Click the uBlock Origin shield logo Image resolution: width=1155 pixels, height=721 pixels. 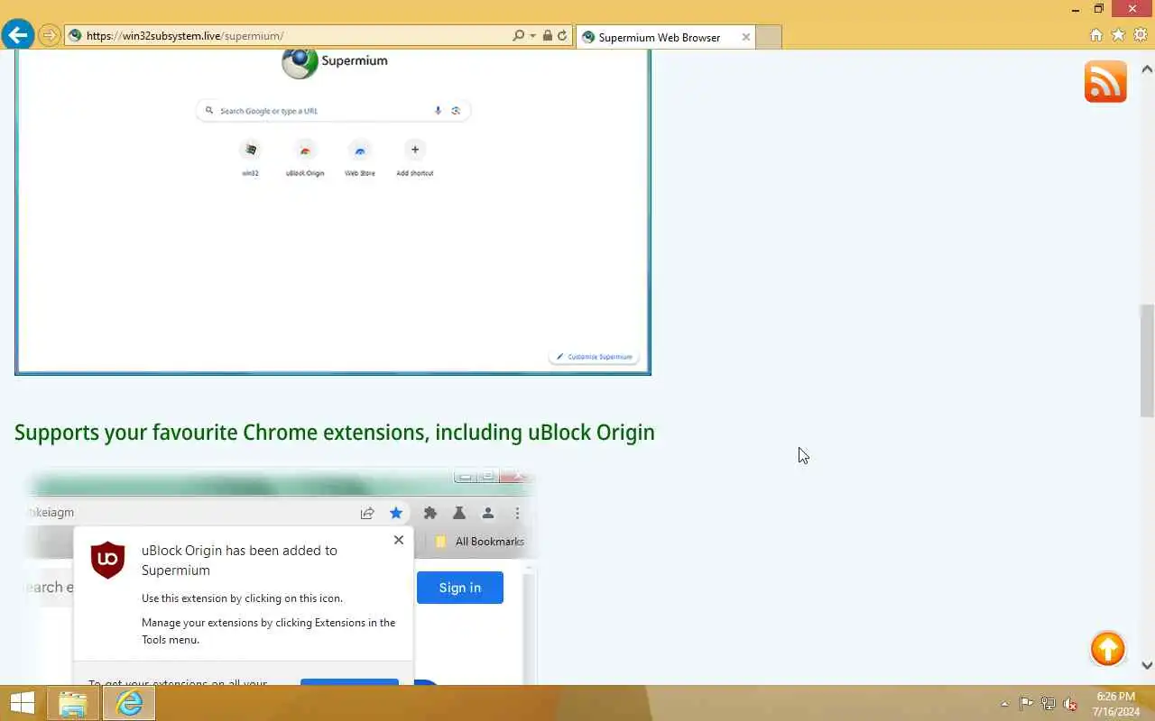tap(107, 561)
